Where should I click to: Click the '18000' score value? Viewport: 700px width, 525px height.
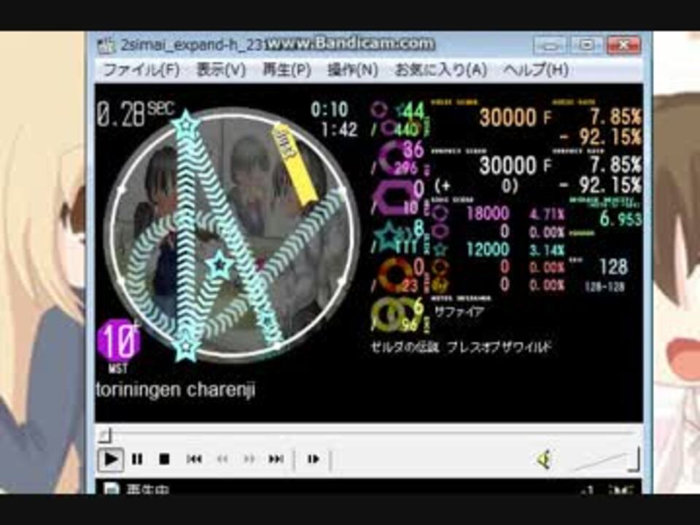(x=488, y=214)
